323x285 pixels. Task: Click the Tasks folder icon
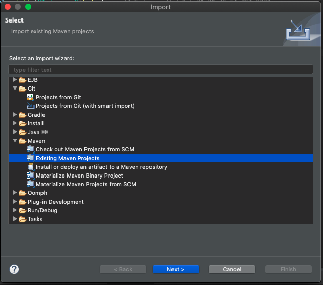[x=23, y=220]
